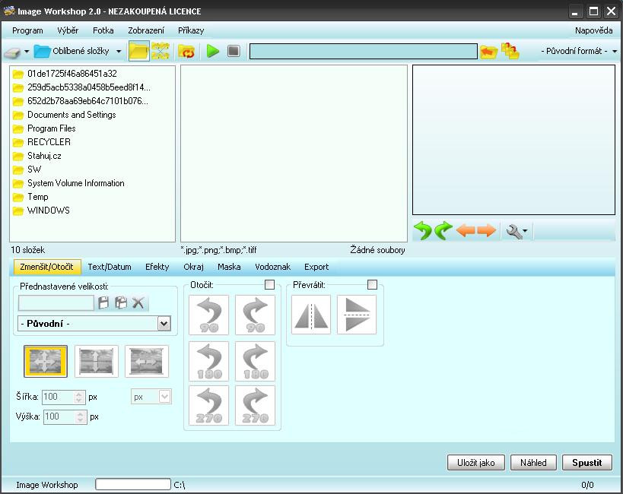Go to next image with orange right arrow
623x494 pixels.
click(486, 230)
